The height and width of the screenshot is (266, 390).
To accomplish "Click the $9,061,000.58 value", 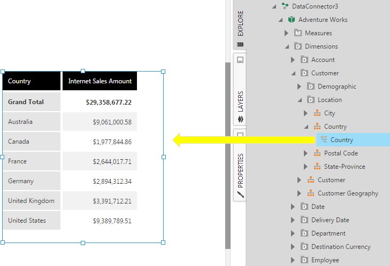I will coord(112,122).
